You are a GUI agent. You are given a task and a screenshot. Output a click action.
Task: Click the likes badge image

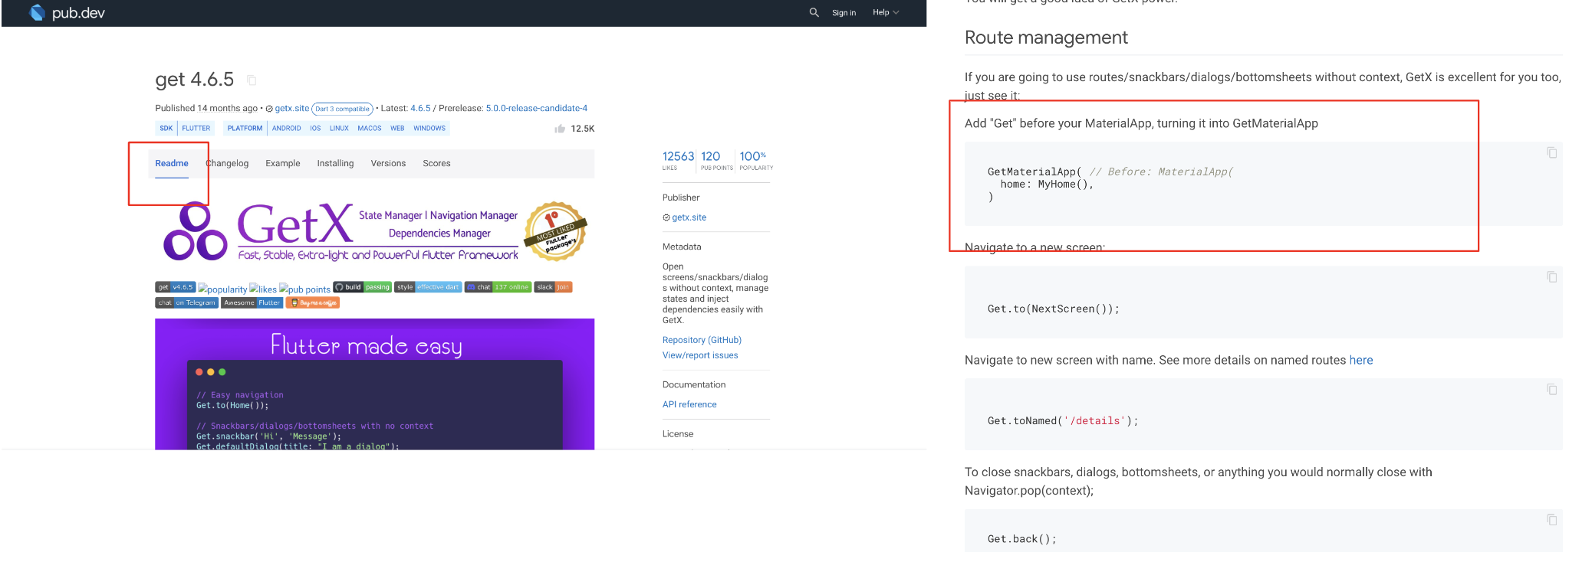coord(263,289)
